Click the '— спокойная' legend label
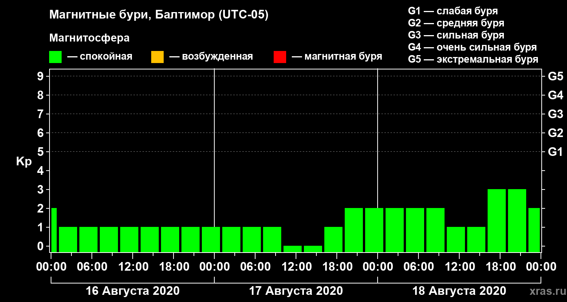567x302 pixels. (x=100, y=57)
